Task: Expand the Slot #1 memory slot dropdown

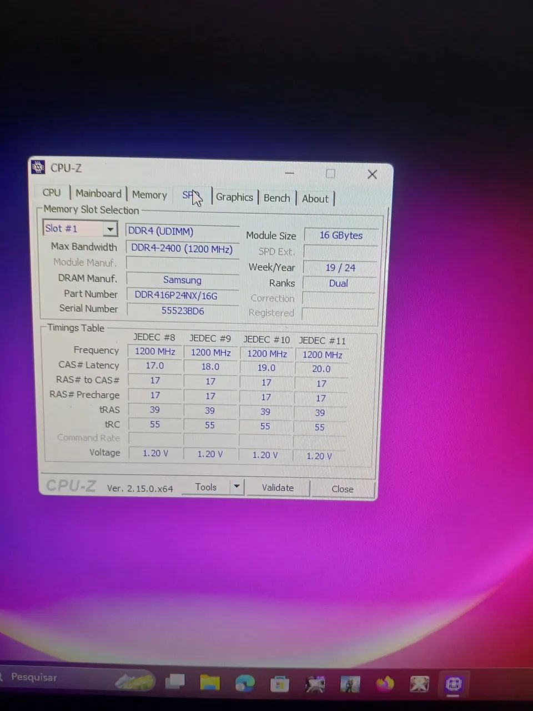Action: (x=110, y=229)
